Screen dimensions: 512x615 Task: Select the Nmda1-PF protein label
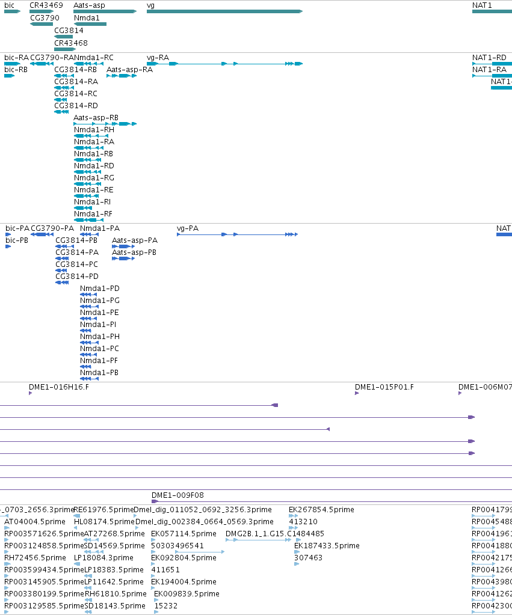point(99,361)
